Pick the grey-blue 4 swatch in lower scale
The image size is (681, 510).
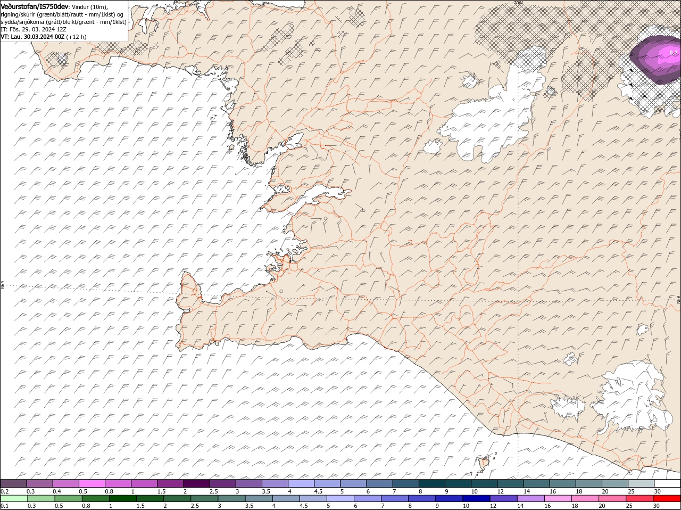click(286, 498)
